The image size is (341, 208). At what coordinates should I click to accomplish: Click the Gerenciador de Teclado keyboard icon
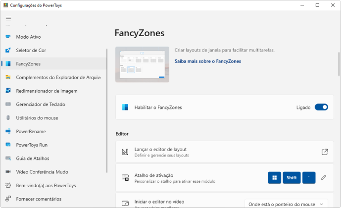8,104
